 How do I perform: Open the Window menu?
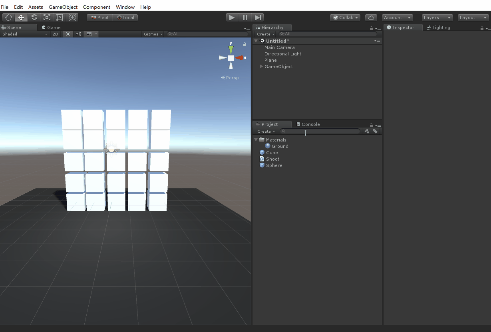pos(125,7)
